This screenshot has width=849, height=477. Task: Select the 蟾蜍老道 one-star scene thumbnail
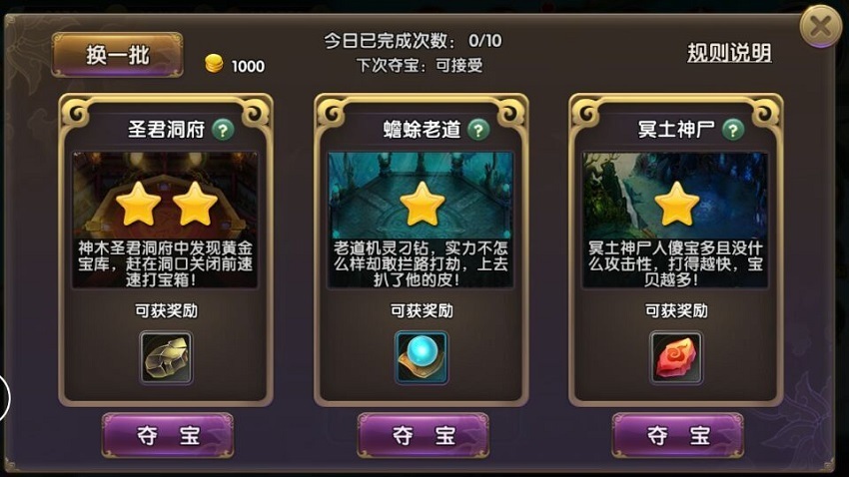point(421,220)
